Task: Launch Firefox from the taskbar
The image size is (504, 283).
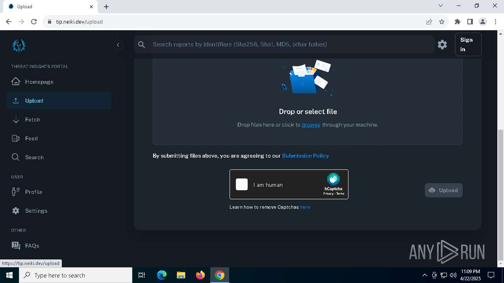Action: click(200, 275)
